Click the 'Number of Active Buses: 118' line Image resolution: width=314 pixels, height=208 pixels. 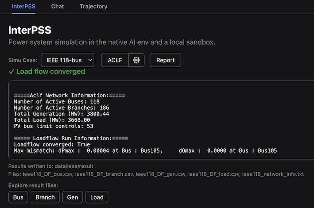click(x=57, y=101)
